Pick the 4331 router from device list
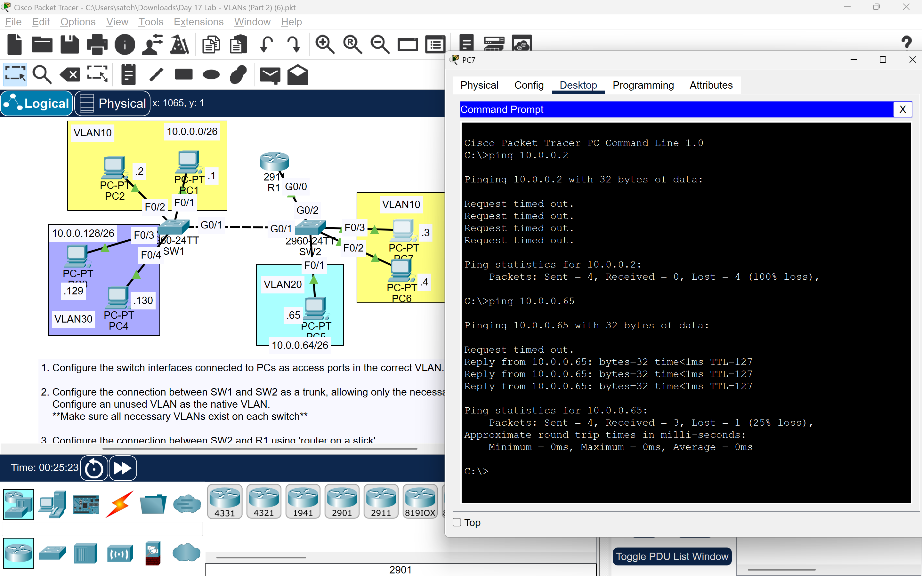 [225, 501]
